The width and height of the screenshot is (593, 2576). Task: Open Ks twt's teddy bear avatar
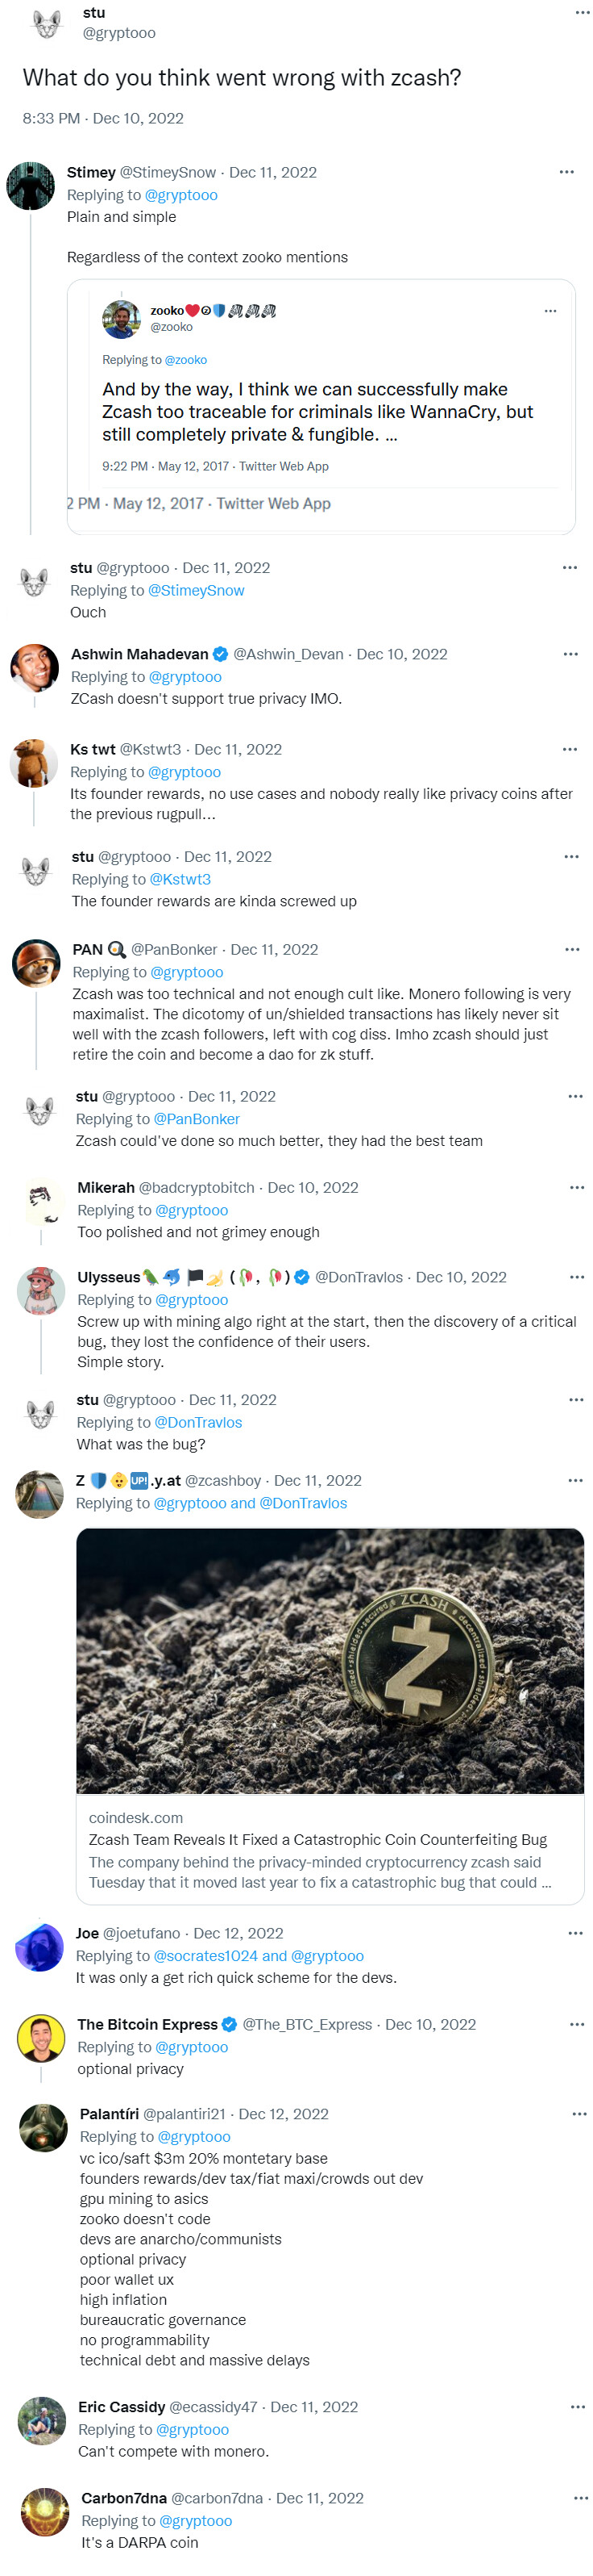click(x=34, y=764)
